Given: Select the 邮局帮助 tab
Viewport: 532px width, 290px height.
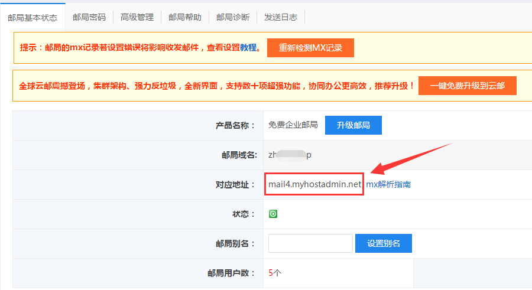Looking at the screenshot, I should 185,17.
